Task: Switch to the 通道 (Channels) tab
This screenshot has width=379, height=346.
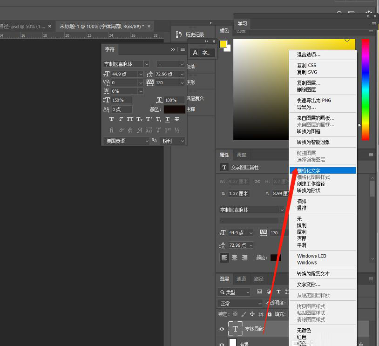Action: point(241,279)
